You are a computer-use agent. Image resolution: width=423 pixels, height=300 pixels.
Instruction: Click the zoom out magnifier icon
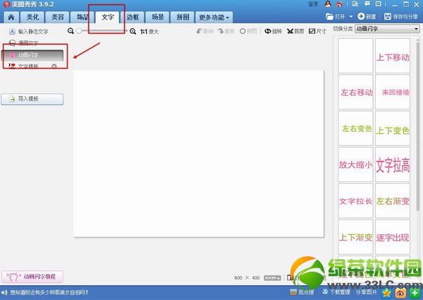point(70,31)
